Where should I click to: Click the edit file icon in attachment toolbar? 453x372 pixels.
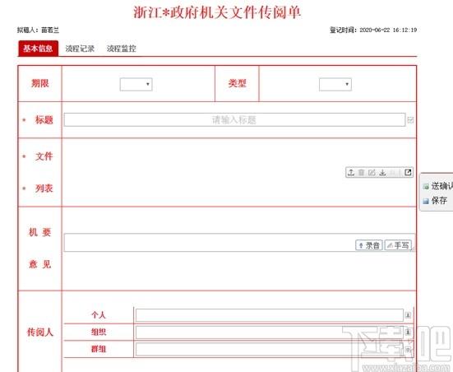point(372,173)
